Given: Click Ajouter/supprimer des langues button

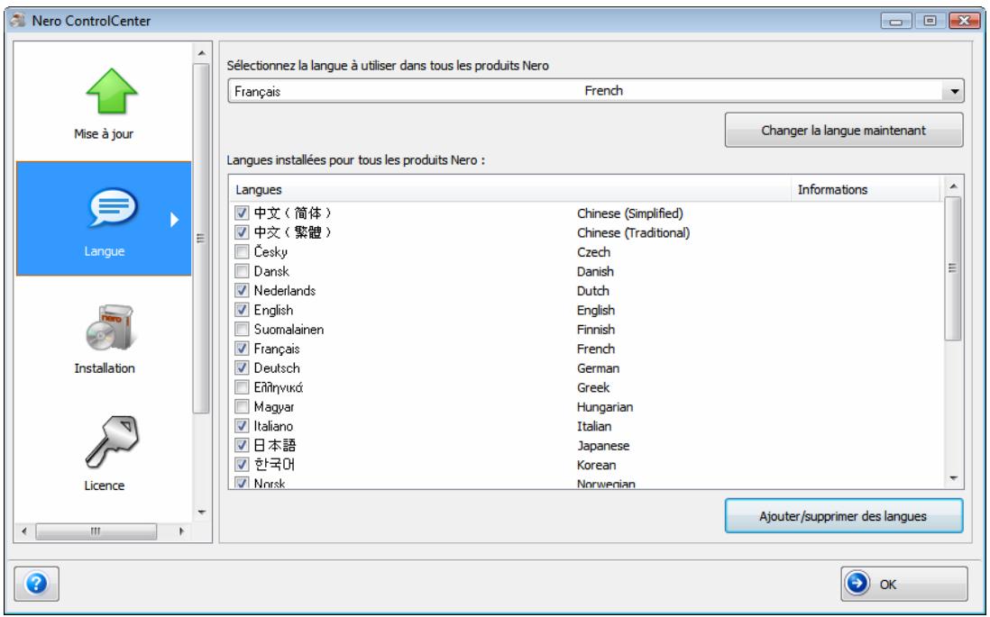Looking at the screenshot, I should pos(844,516).
